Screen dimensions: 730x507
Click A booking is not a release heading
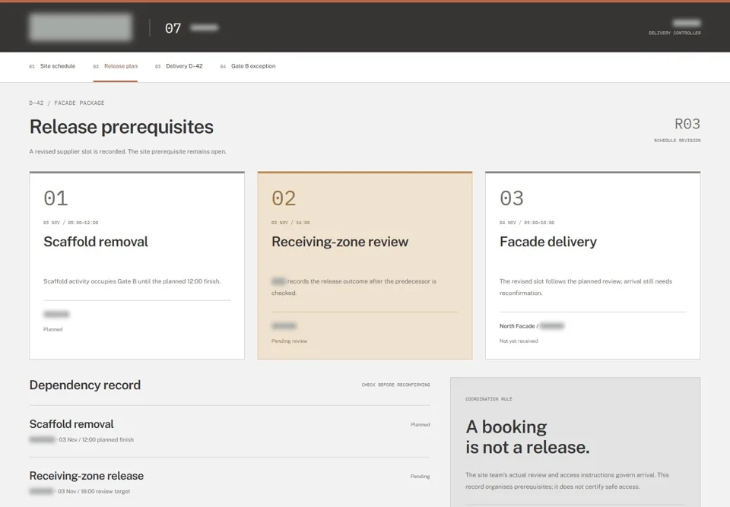528,437
